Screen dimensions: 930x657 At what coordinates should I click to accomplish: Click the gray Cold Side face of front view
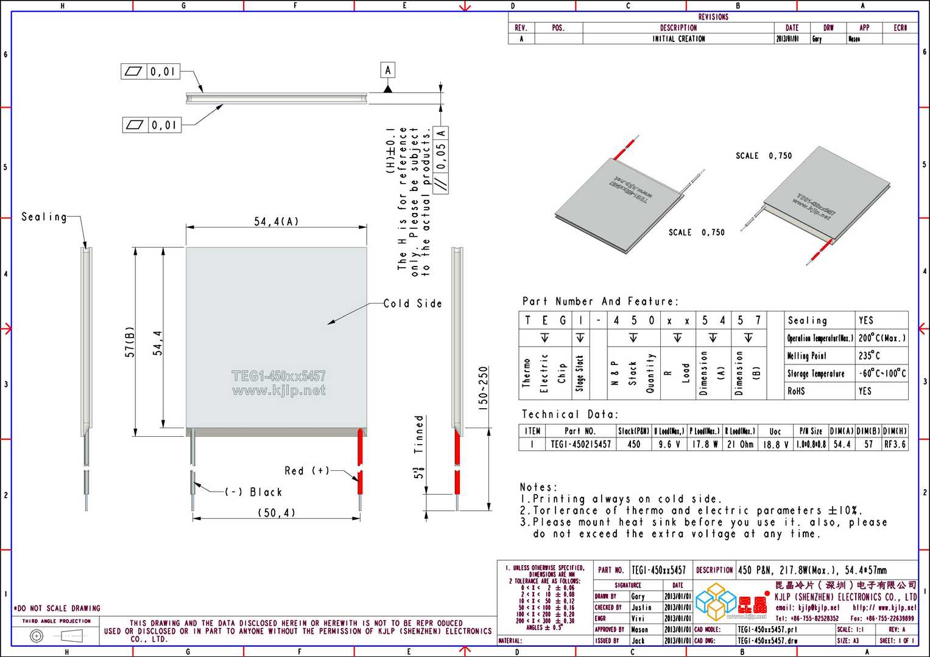tap(277, 337)
